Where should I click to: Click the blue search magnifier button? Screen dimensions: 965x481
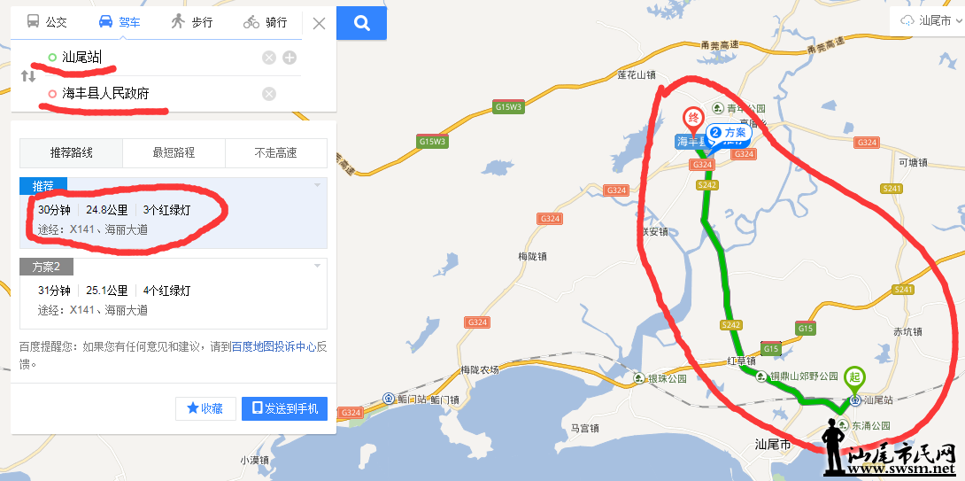click(362, 23)
